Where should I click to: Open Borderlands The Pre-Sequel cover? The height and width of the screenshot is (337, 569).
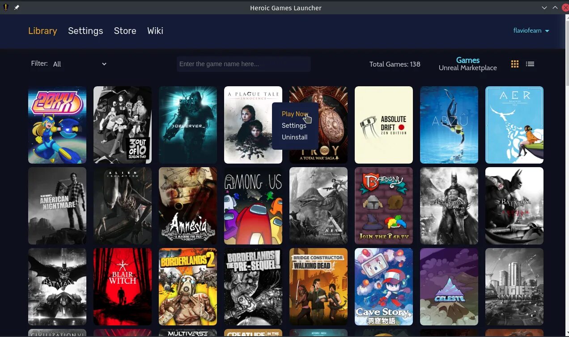[253, 286]
